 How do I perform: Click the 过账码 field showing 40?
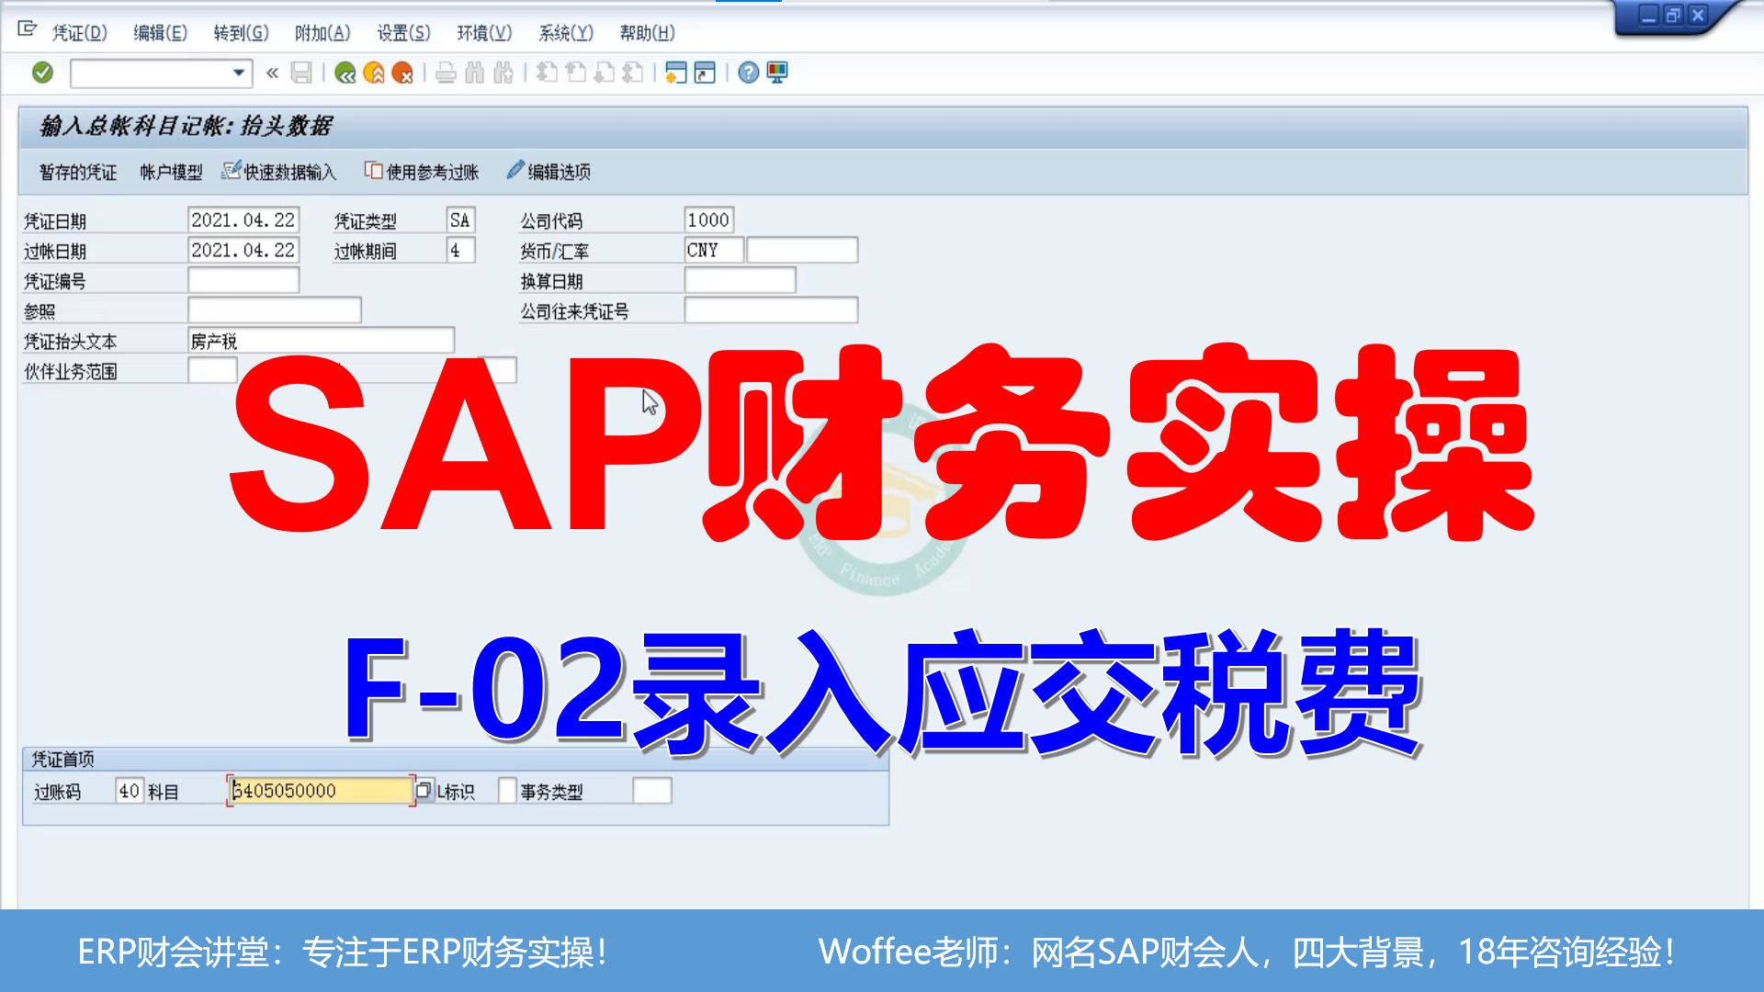[130, 791]
